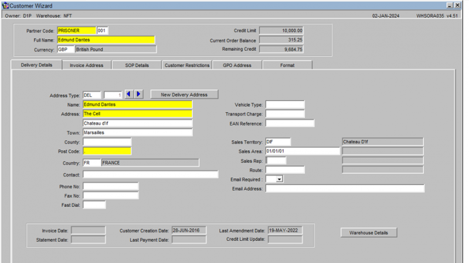Open the Invoice Address tab
469x263 pixels.
coord(86,65)
